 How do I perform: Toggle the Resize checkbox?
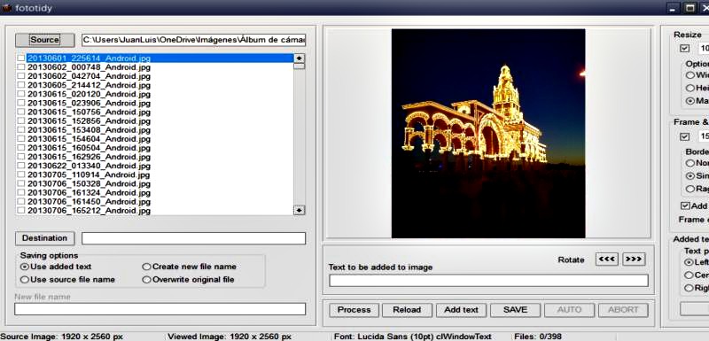684,48
